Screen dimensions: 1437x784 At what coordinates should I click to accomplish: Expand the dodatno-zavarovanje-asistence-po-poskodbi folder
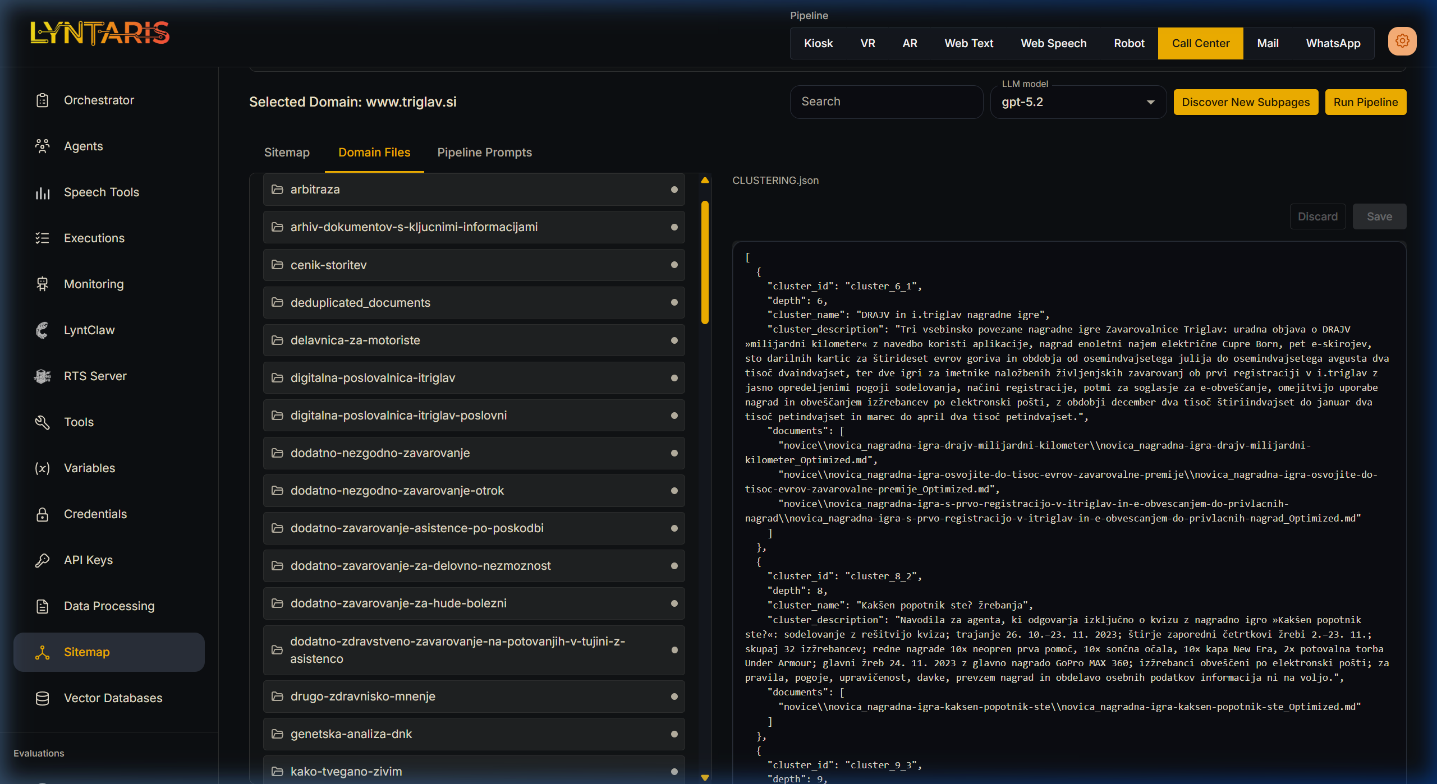[x=474, y=528]
